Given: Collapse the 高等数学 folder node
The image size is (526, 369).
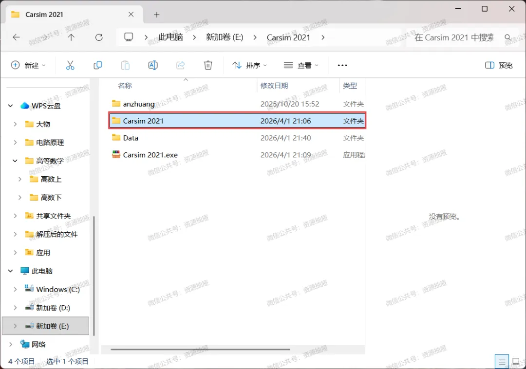Looking at the screenshot, I should [x=15, y=161].
